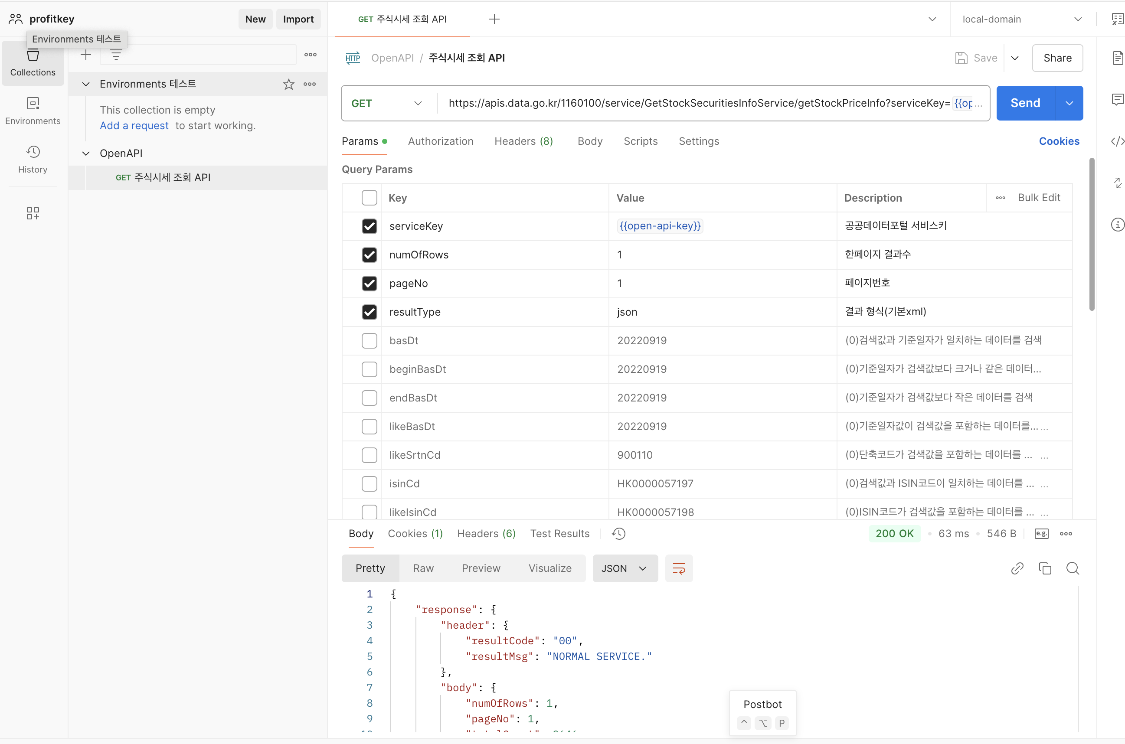Uncheck the serviceKey parameter
This screenshot has width=1125, height=744.
369,226
